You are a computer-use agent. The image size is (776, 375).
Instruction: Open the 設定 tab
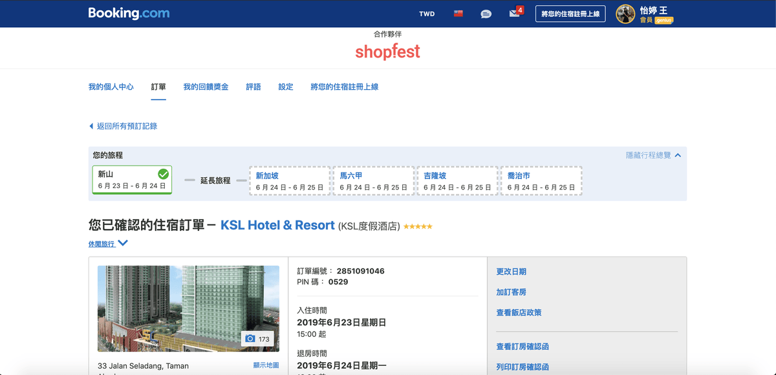(x=286, y=87)
